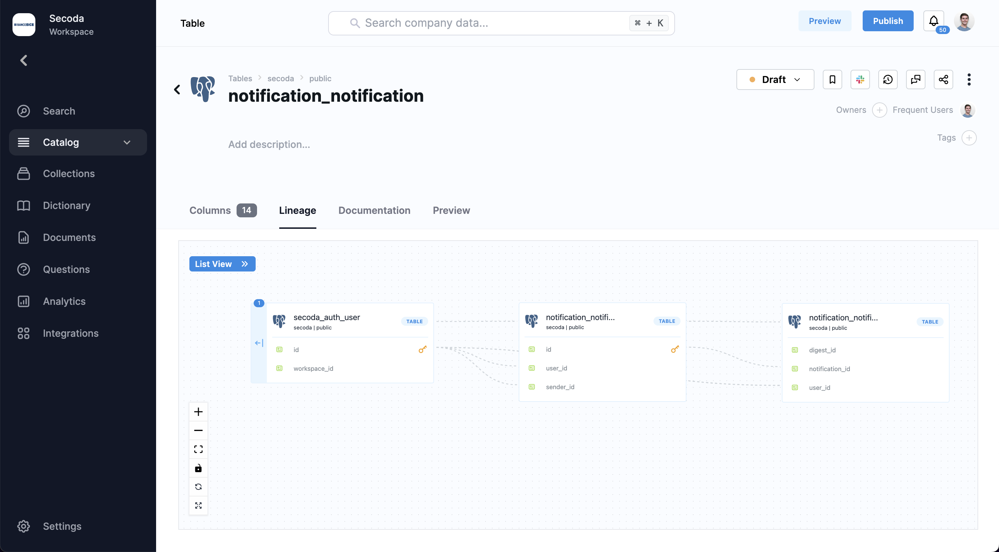The height and width of the screenshot is (552, 999).
Task: Expand the Catalog menu chevron
Action: pyautogui.click(x=127, y=142)
